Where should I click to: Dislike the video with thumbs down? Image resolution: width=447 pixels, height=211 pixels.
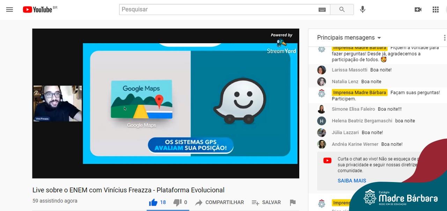click(177, 202)
